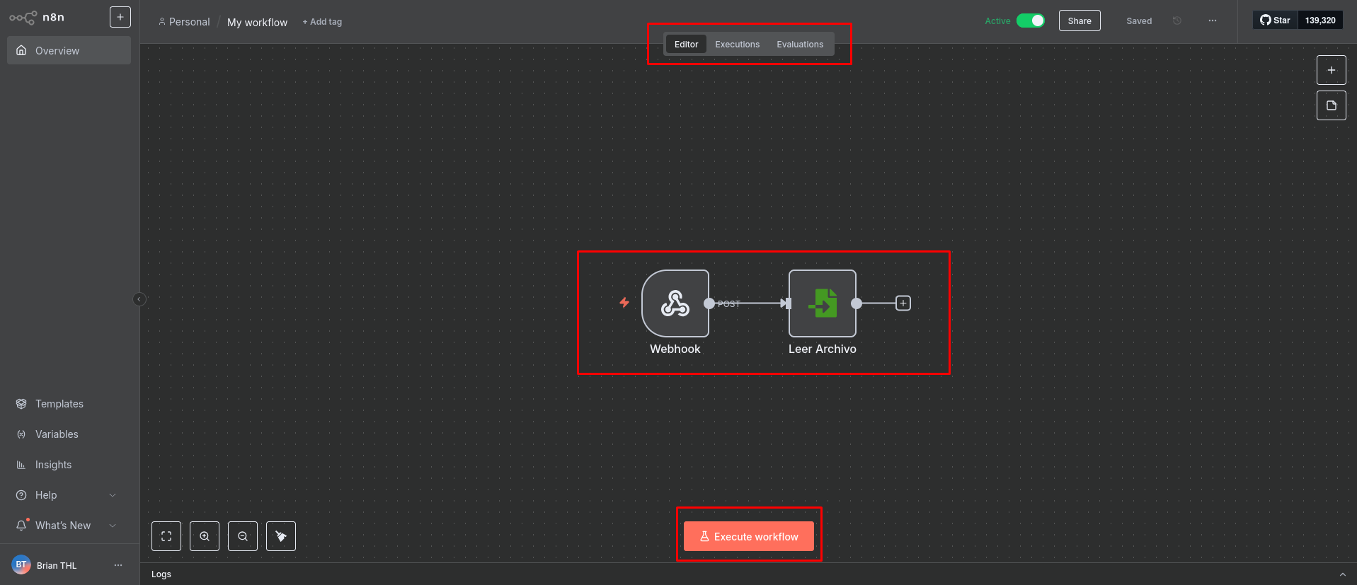
Task: Toggle the workflow Active switch off
Action: 1030,21
